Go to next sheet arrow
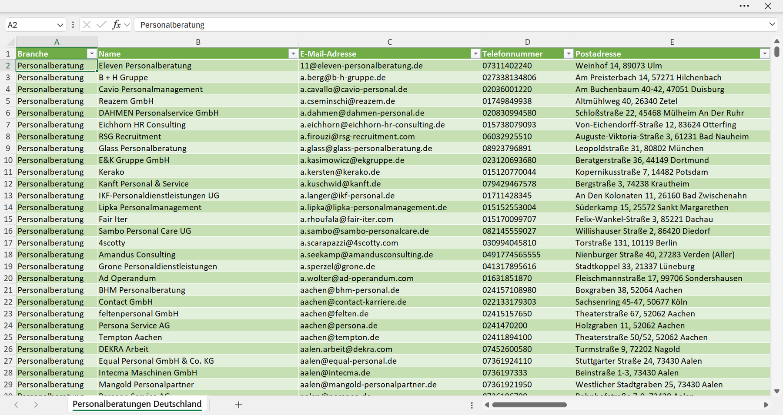 click(x=36, y=405)
